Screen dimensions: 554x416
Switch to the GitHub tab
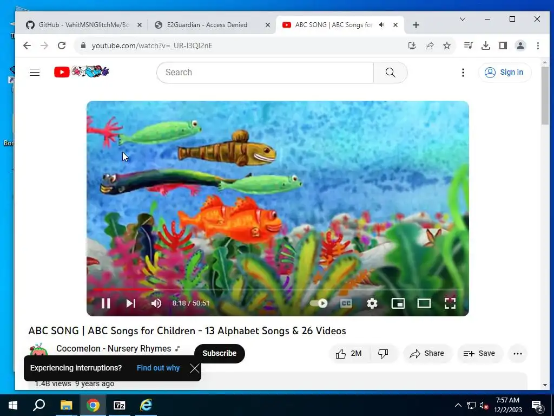tap(83, 25)
